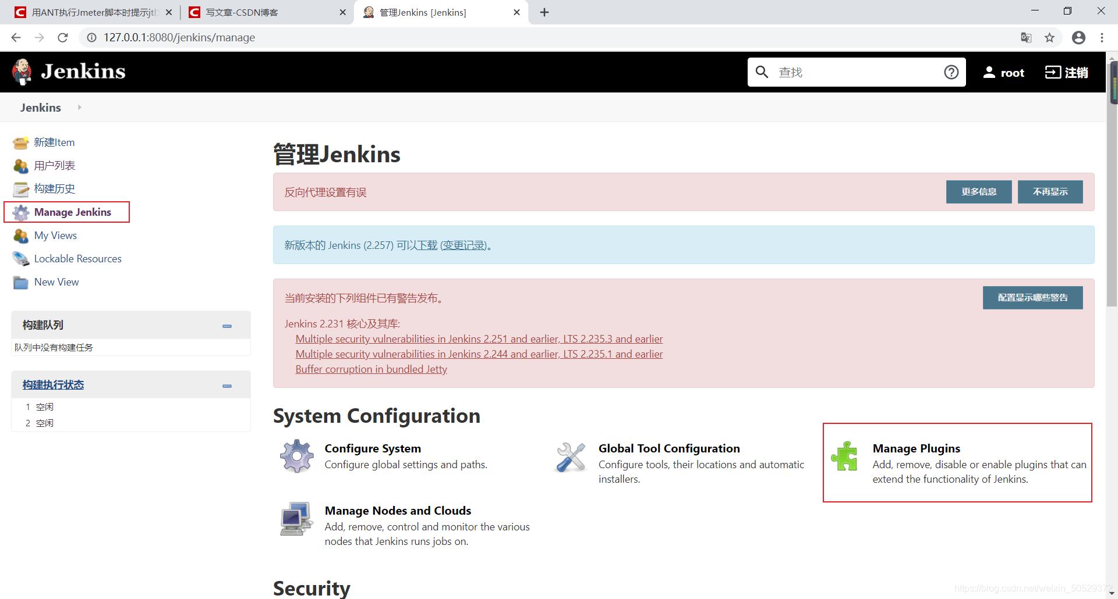
Task: Open the Jenkins 2.251 vulnerabilities link
Action: [x=479, y=339]
